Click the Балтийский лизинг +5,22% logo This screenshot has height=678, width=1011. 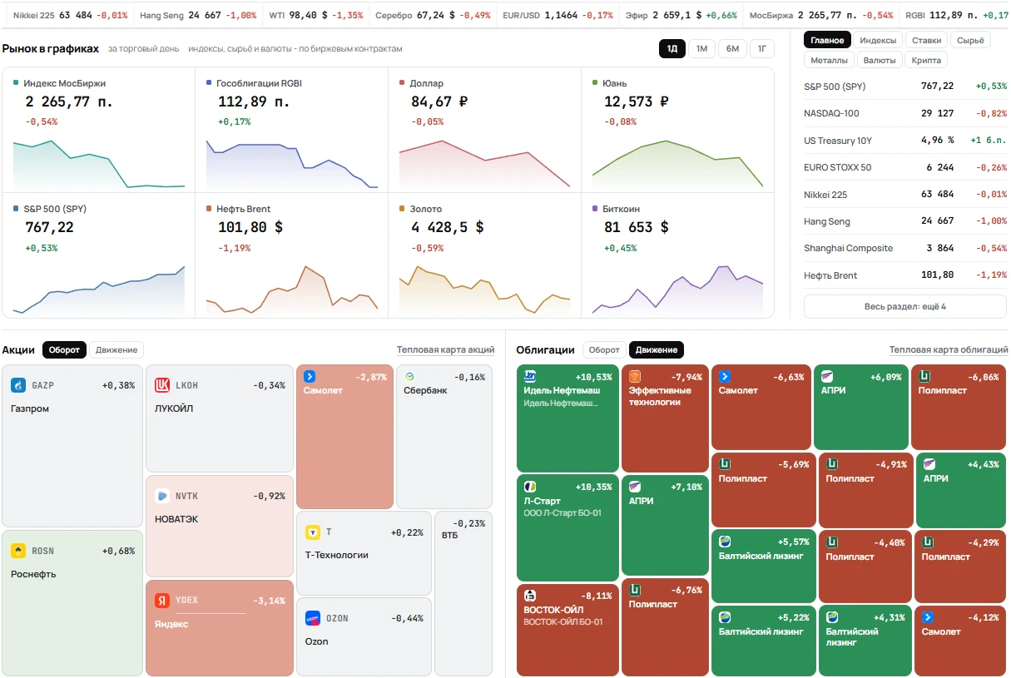[725, 617]
